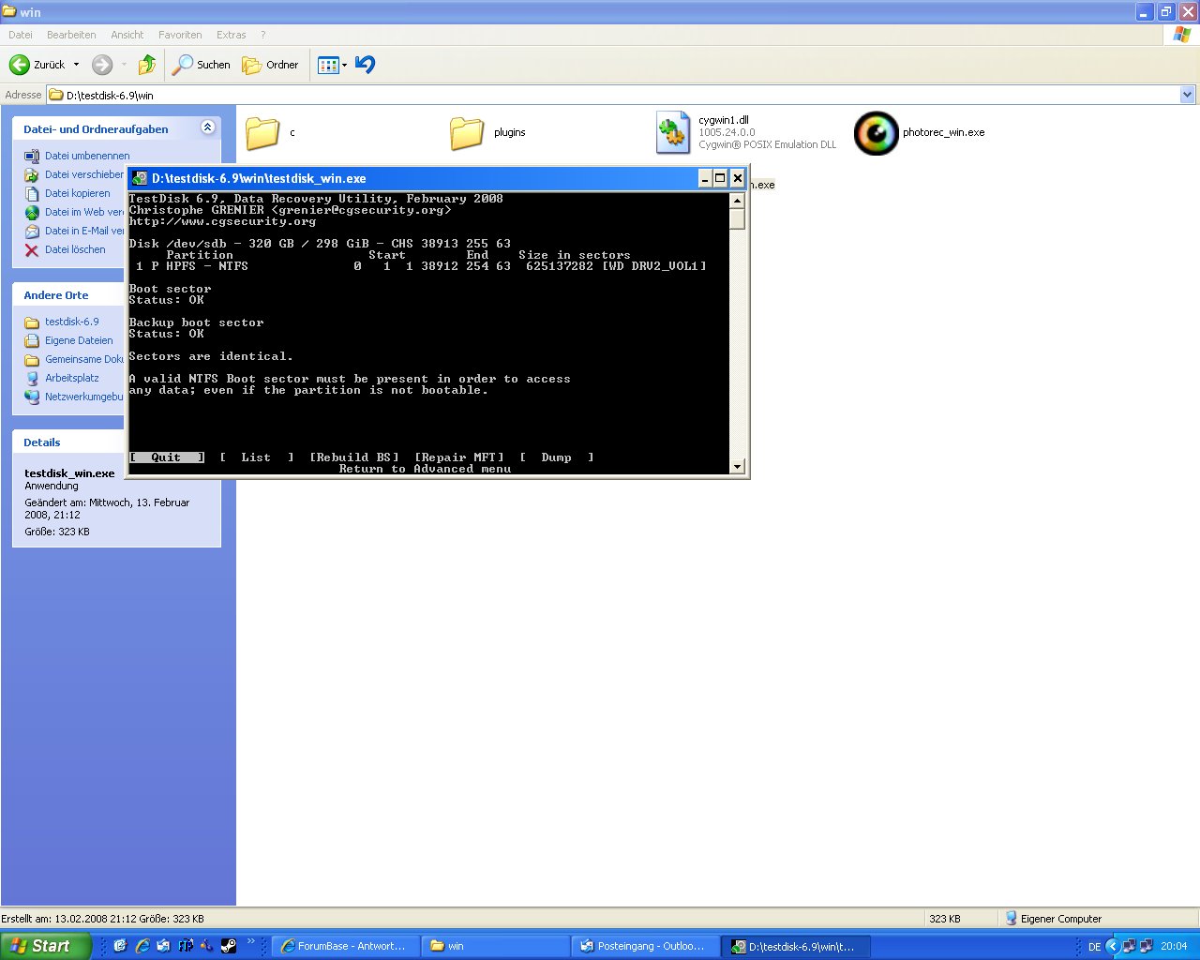Go up one folder level icon
The image size is (1200, 960).
(146, 65)
